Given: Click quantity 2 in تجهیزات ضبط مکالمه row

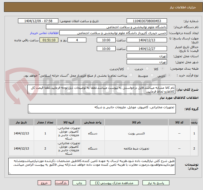Looking at the screenshot, I should pyautogui.click(x=45, y=148).
